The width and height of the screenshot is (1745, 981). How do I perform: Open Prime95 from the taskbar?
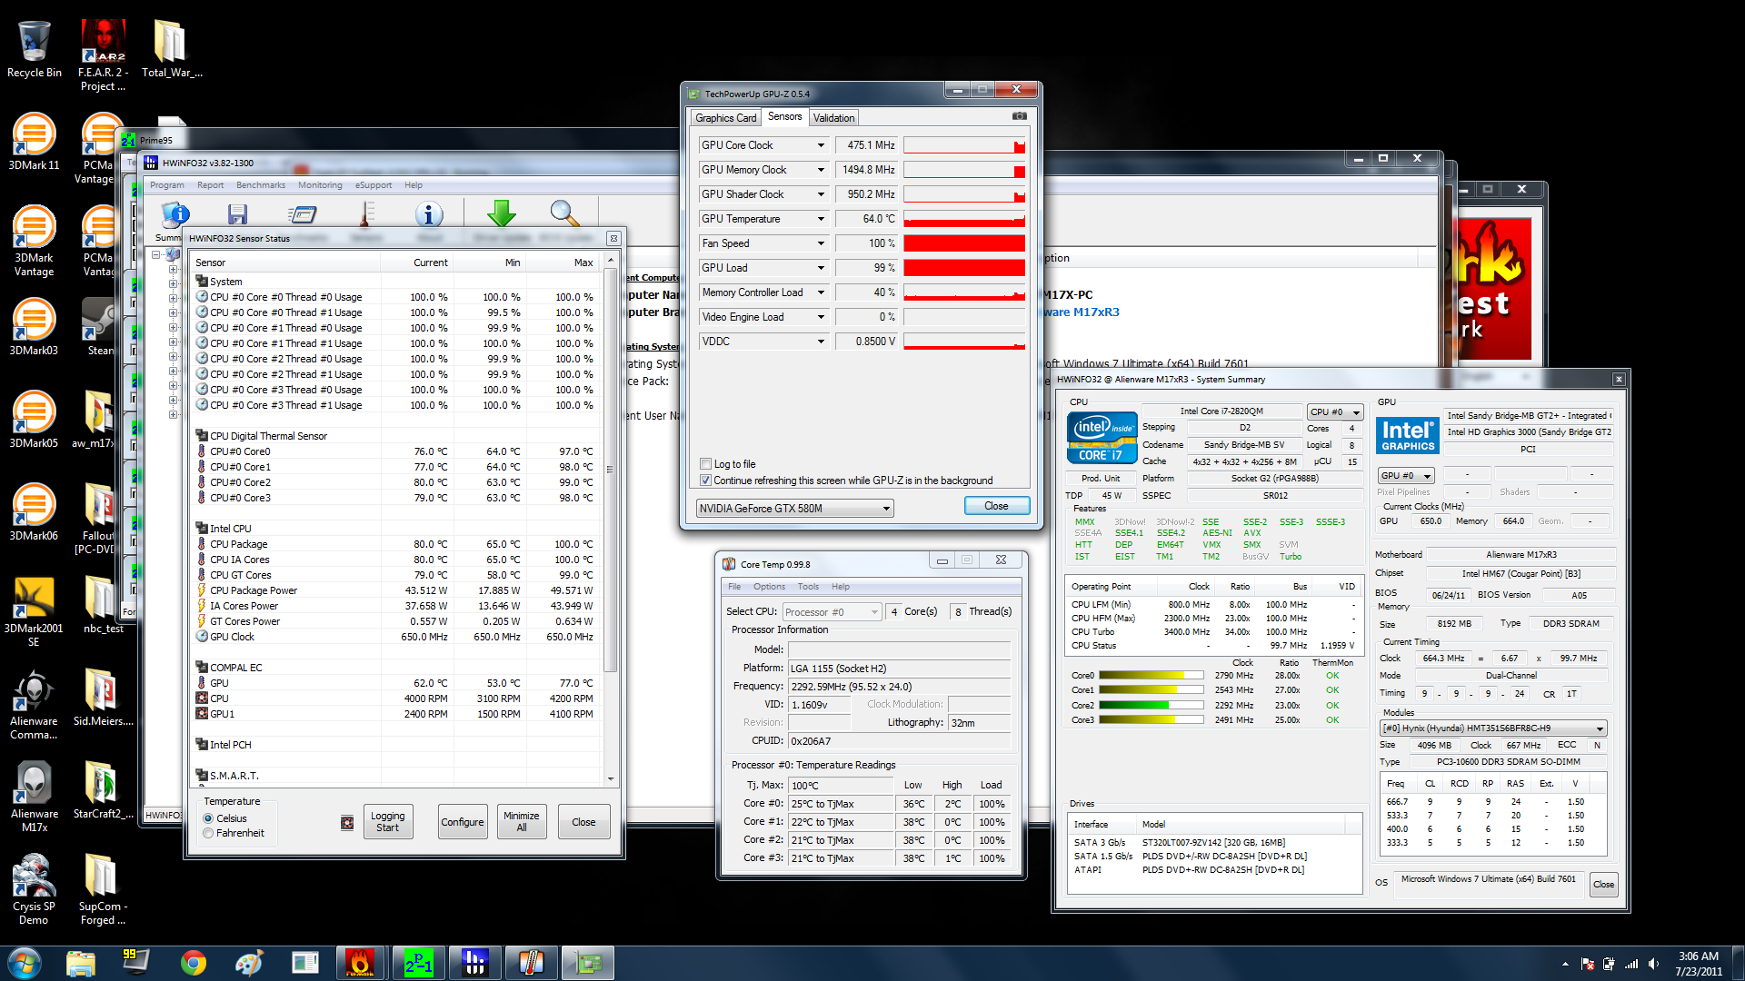pyautogui.click(x=418, y=963)
